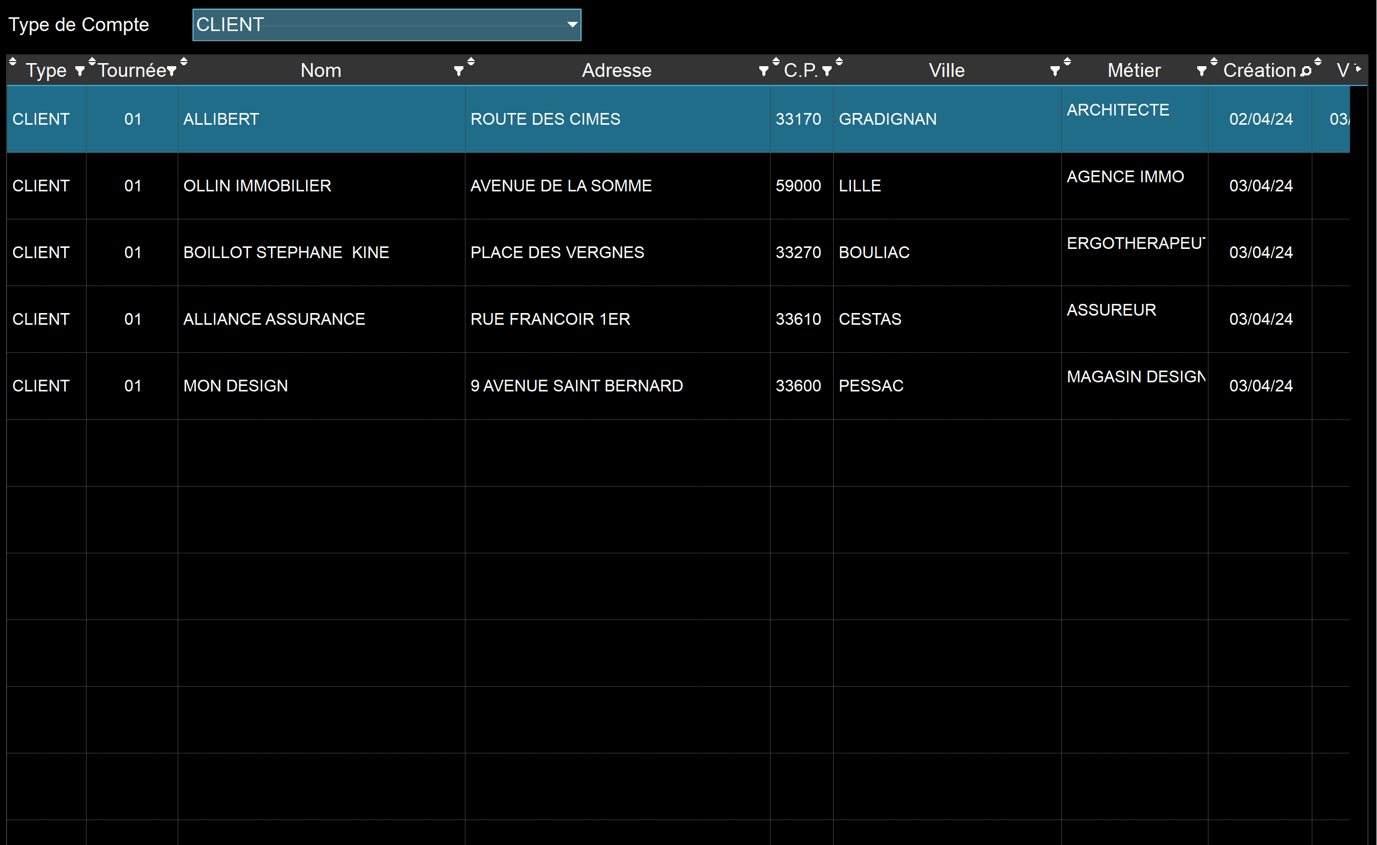The width and height of the screenshot is (1377, 845).
Task: Click the creation date in MON DESIGN row
Action: point(1260,386)
